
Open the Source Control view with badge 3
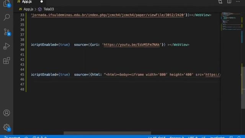pyautogui.click(x=7, y=32)
